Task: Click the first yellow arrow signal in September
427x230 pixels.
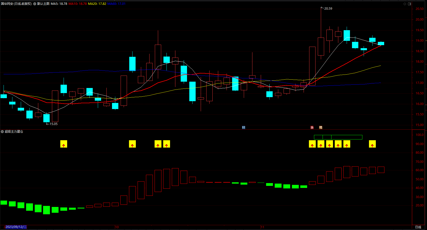Action: pyautogui.click(x=64, y=144)
